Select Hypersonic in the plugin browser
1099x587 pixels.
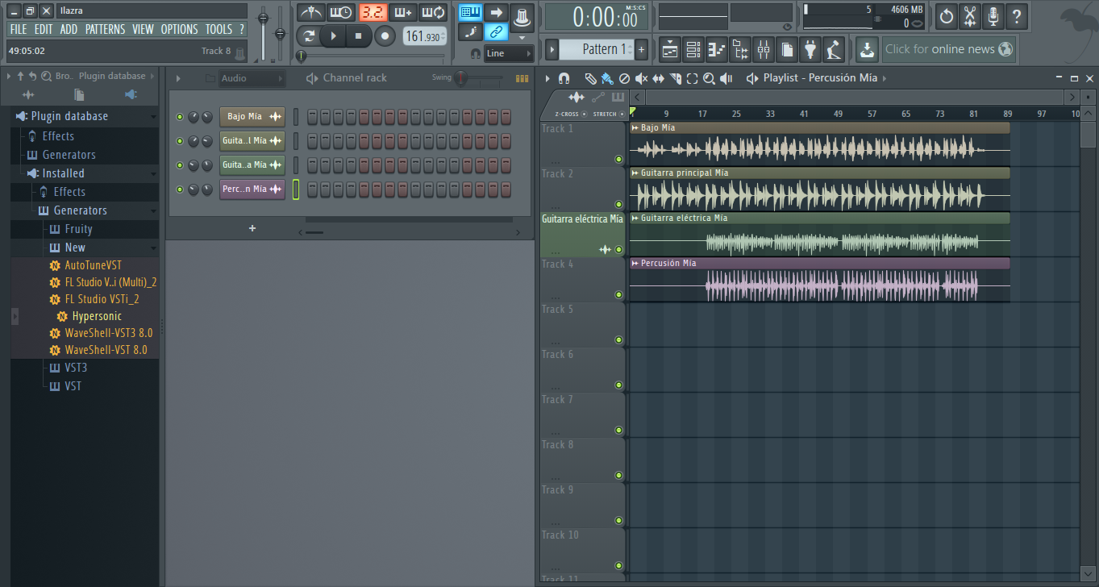coord(97,316)
